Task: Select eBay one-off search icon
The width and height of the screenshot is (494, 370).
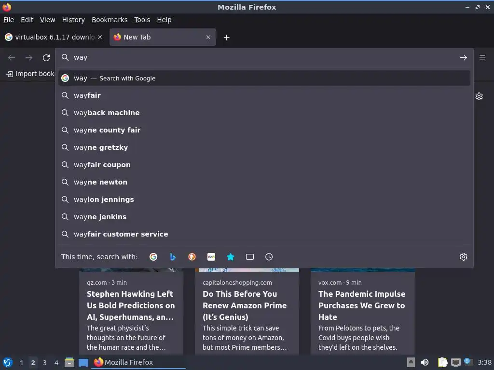Action: pyautogui.click(x=211, y=257)
